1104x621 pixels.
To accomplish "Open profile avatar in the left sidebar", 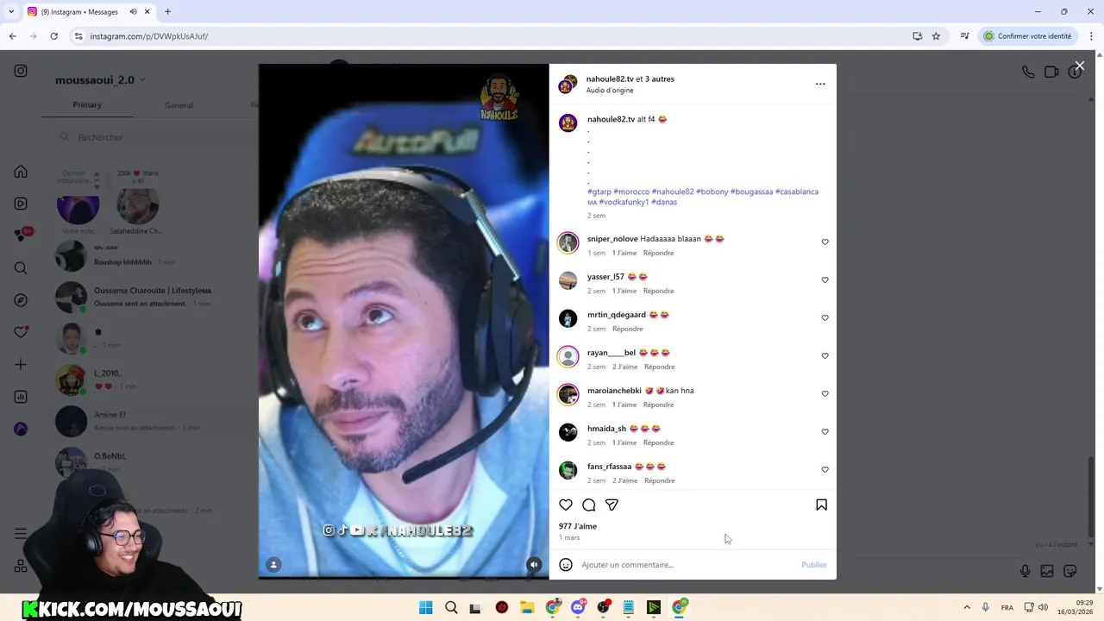I will [21, 429].
